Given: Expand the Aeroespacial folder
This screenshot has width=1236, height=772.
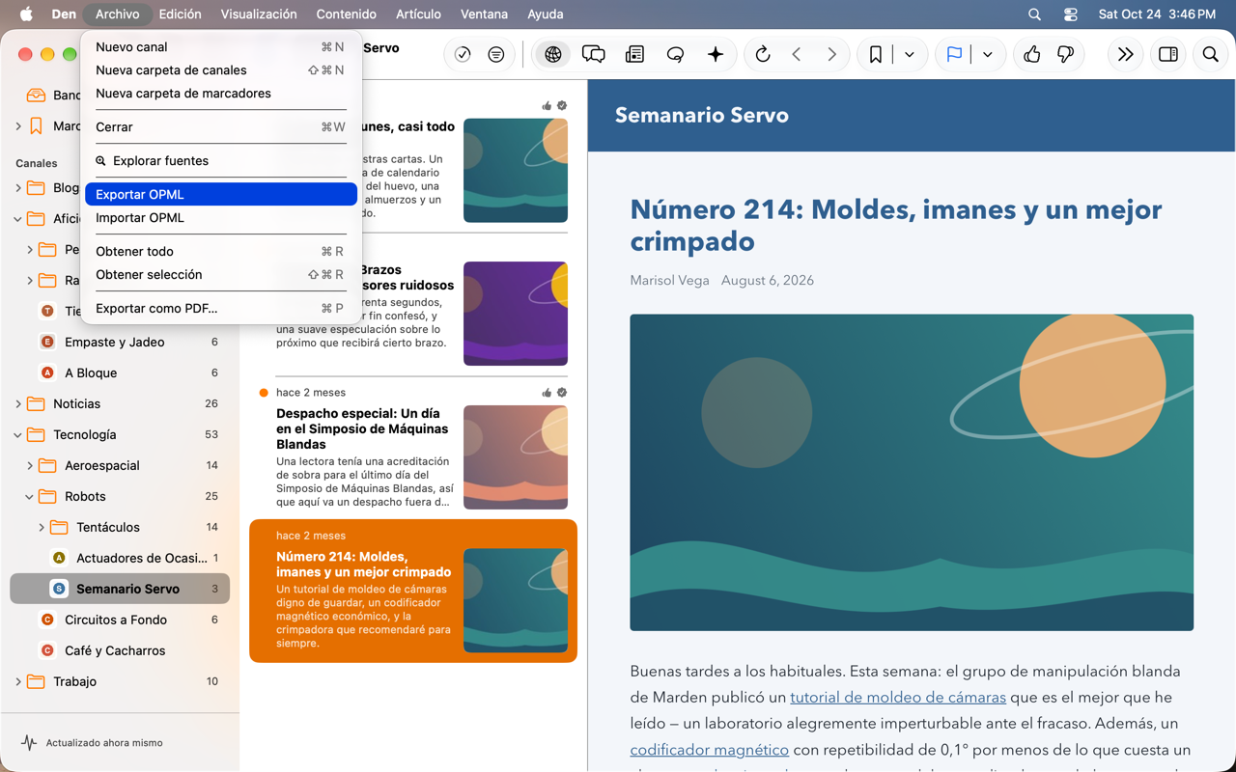Looking at the screenshot, I should (x=30, y=466).
